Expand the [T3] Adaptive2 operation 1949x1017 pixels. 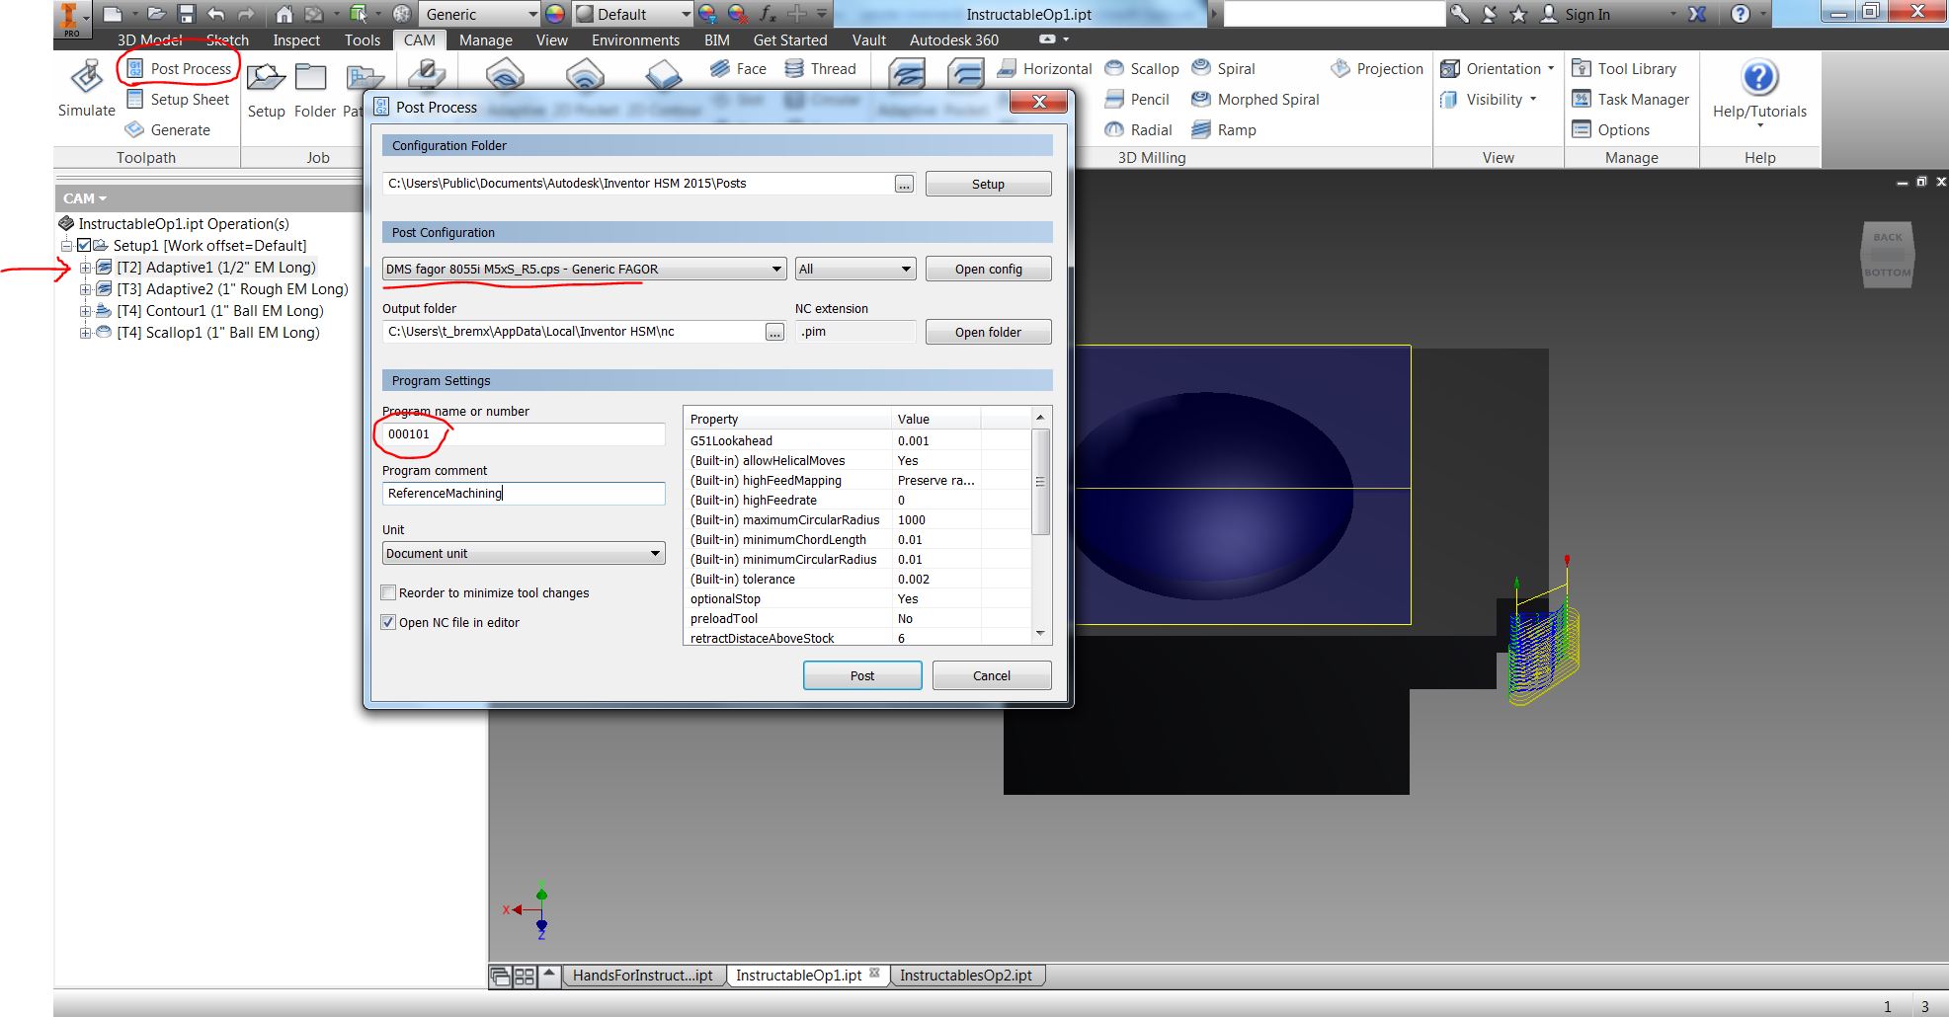click(86, 289)
